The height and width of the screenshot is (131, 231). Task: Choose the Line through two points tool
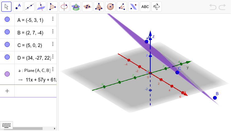pyautogui.click(x=30, y=7)
